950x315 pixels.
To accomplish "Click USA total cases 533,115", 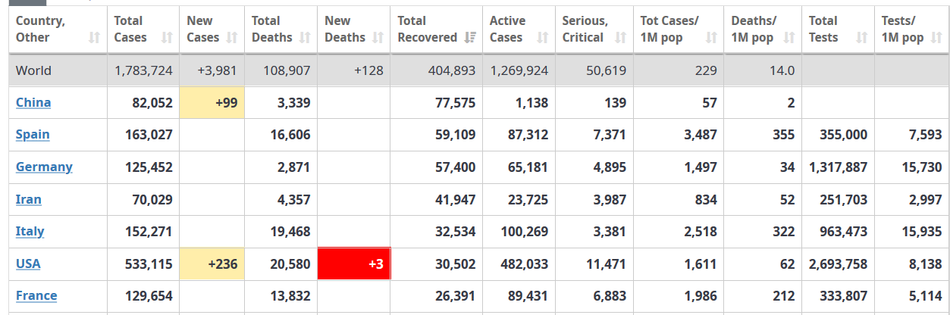I will tap(149, 264).
